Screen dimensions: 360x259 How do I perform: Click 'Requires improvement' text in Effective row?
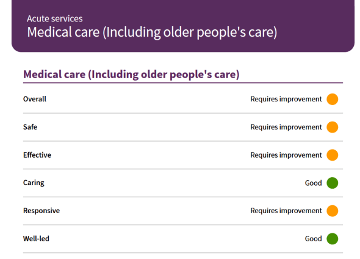tap(286, 155)
